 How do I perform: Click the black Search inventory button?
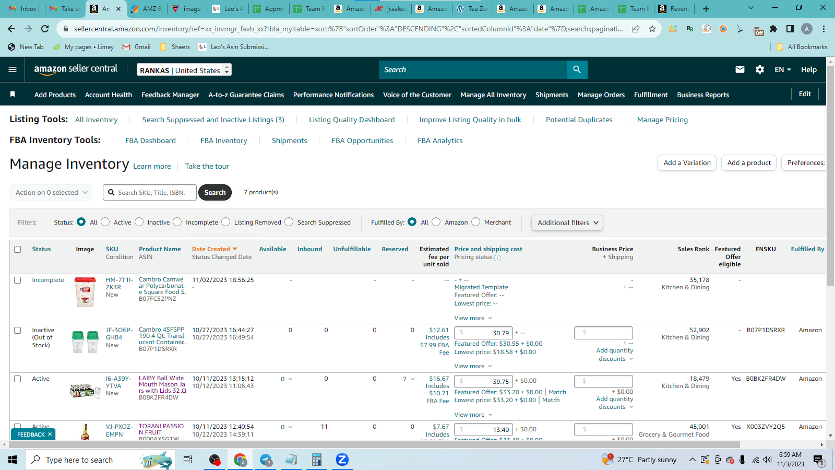(215, 192)
